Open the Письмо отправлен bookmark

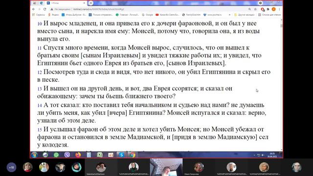[101, 15]
